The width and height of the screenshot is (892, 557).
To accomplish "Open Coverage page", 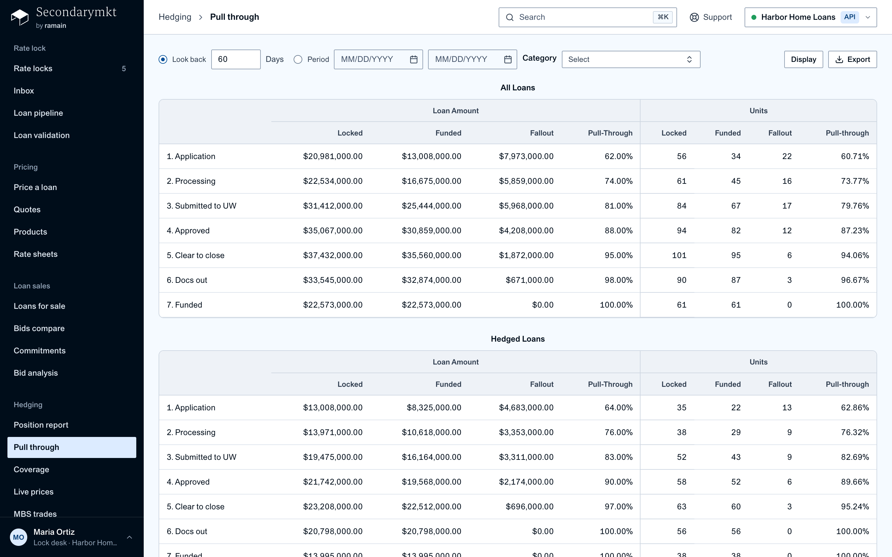I will coord(72,469).
